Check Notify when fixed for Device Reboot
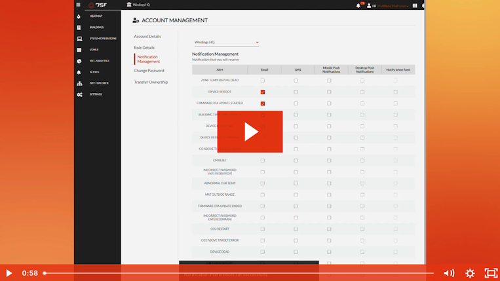The width and height of the screenshot is (500, 281). point(395,92)
